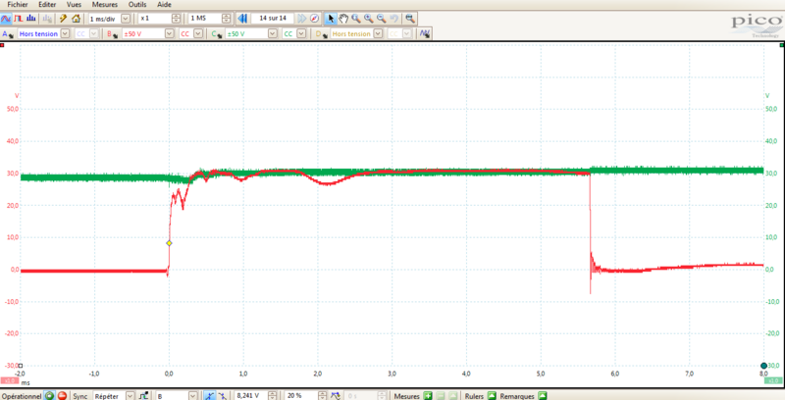Viewport: 785px width, 400px height.
Task: Open the 1 ms/div timebase dropdown
Action: click(126, 19)
